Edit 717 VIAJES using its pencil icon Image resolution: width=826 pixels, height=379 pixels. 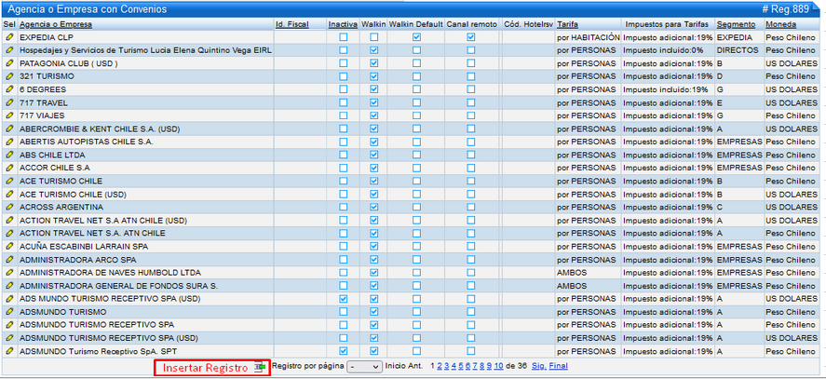[x=9, y=115]
